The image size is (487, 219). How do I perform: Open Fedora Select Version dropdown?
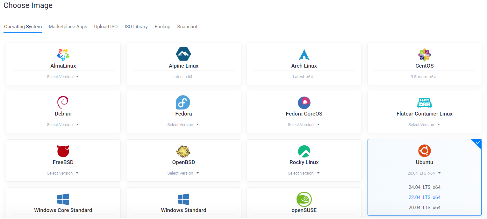pyautogui.click(x=183, y=125)
